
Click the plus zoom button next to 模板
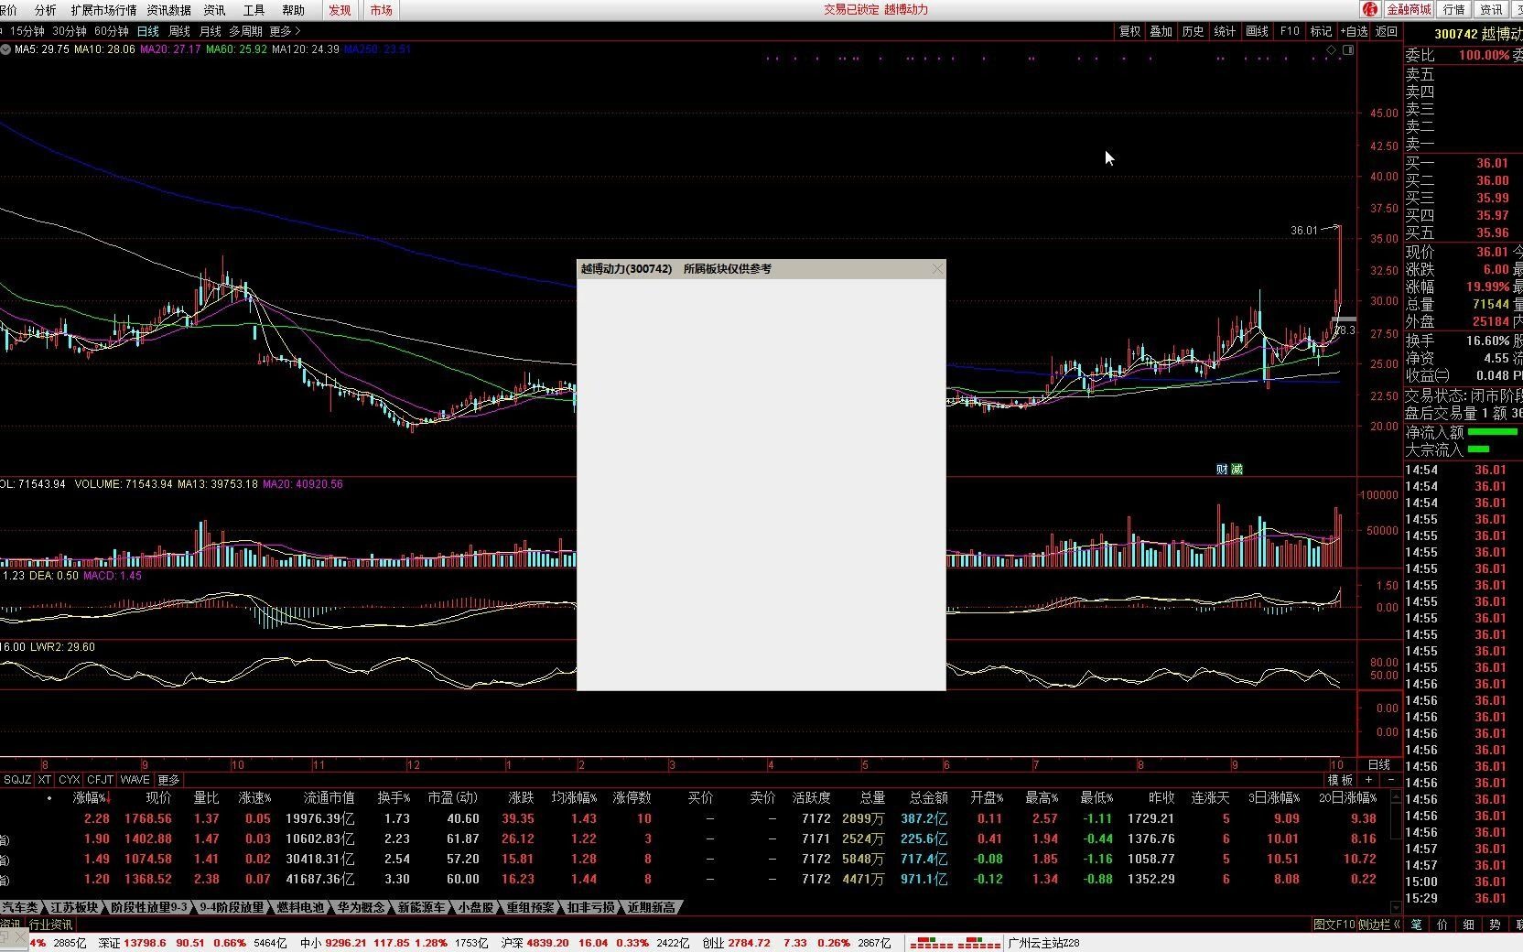(1369, 780)
